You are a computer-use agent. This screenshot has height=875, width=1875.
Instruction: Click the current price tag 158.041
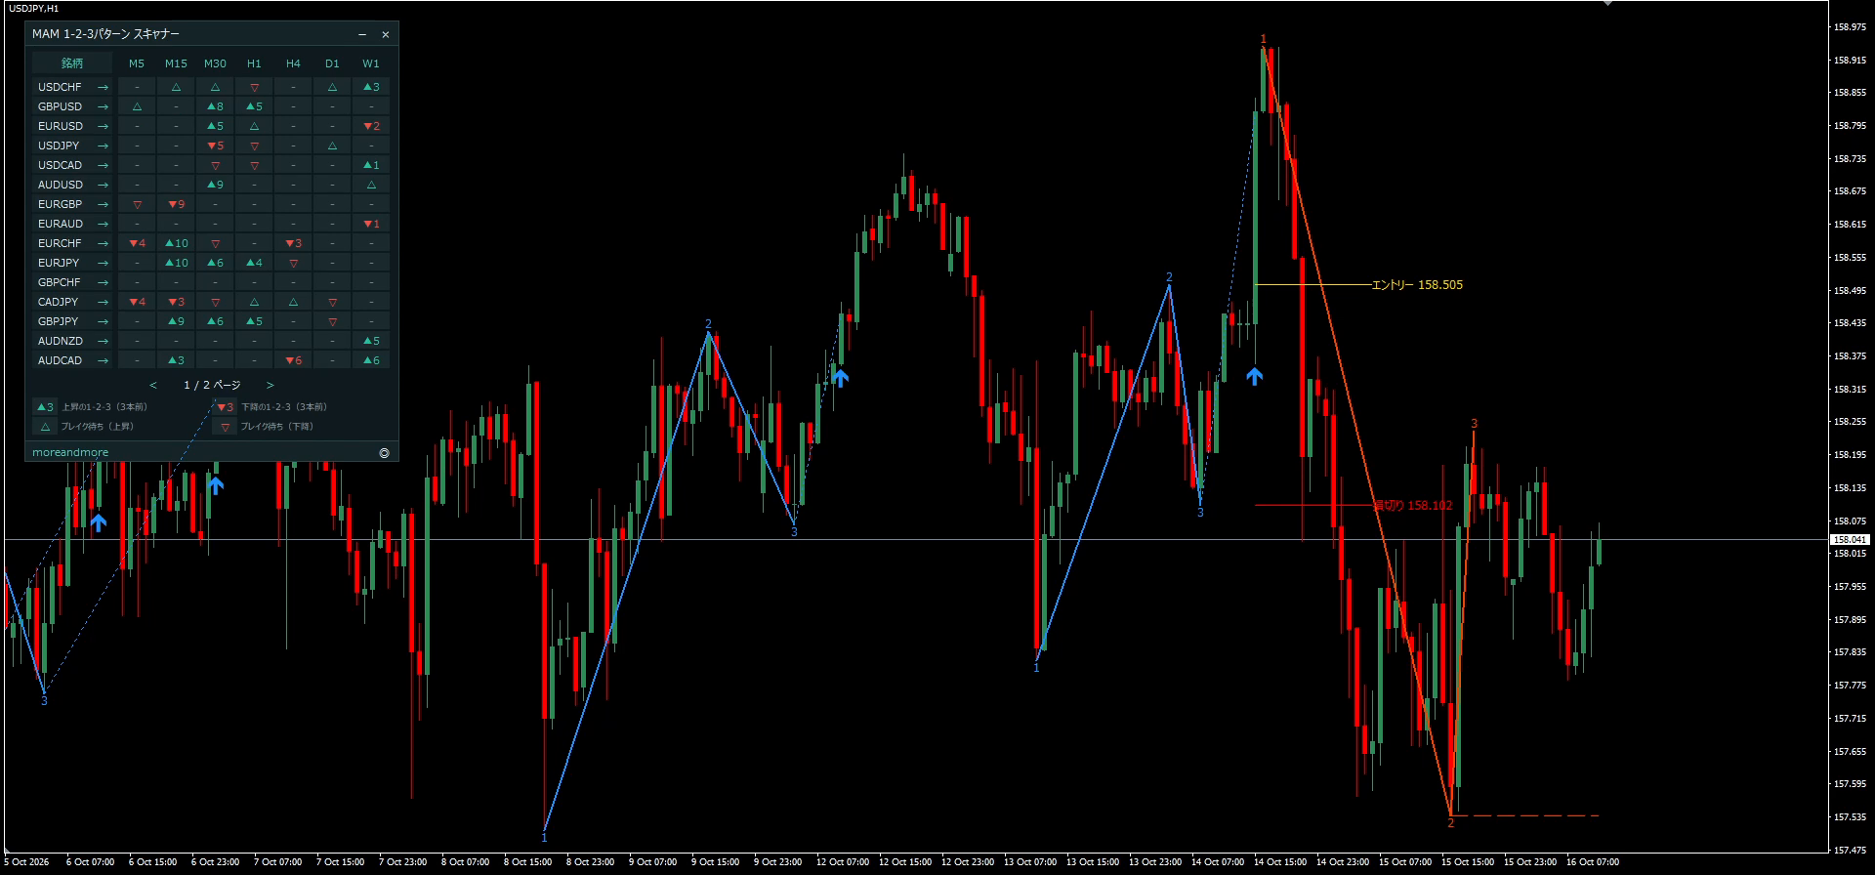[1850, 540]
